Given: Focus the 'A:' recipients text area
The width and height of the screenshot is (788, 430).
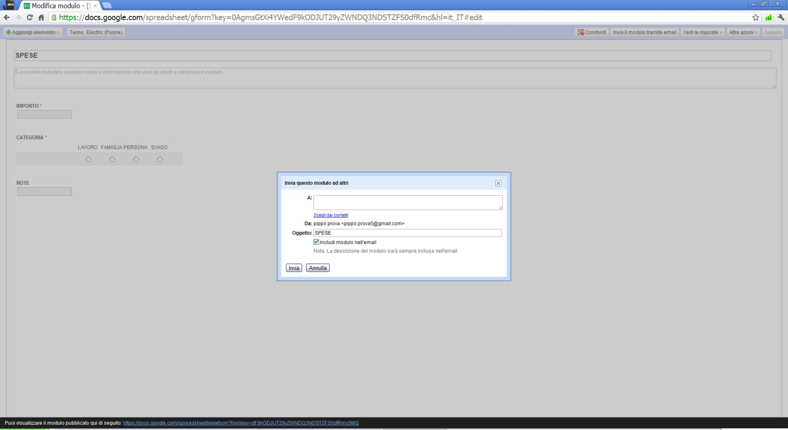Looking at the screenshot, I should pos(408,202).
